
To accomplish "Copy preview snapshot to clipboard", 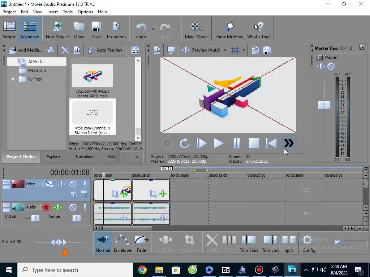I will (255, 50).
